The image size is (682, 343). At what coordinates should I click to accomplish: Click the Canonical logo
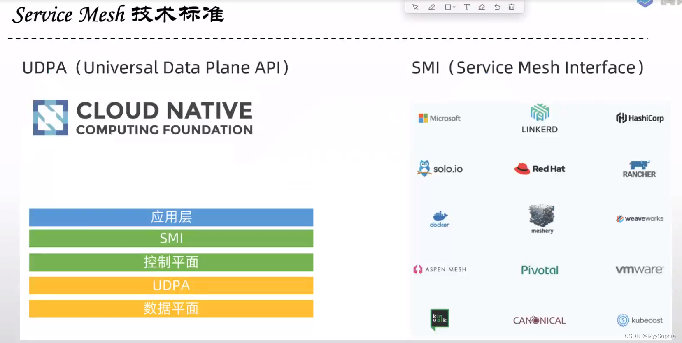pos(539,320)
